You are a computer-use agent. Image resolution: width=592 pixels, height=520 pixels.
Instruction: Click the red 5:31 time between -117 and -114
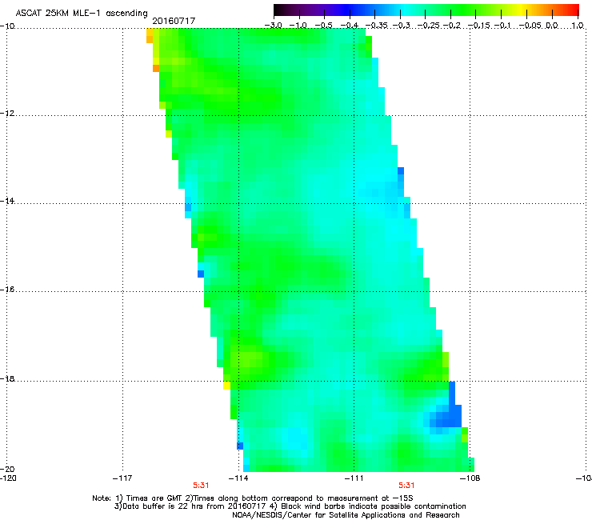click(x=201, y=486)
